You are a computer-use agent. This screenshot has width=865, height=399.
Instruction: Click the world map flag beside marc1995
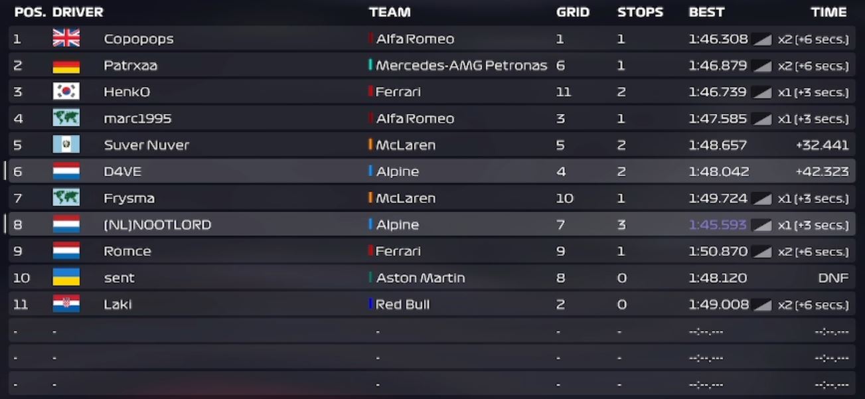point(66,118)
